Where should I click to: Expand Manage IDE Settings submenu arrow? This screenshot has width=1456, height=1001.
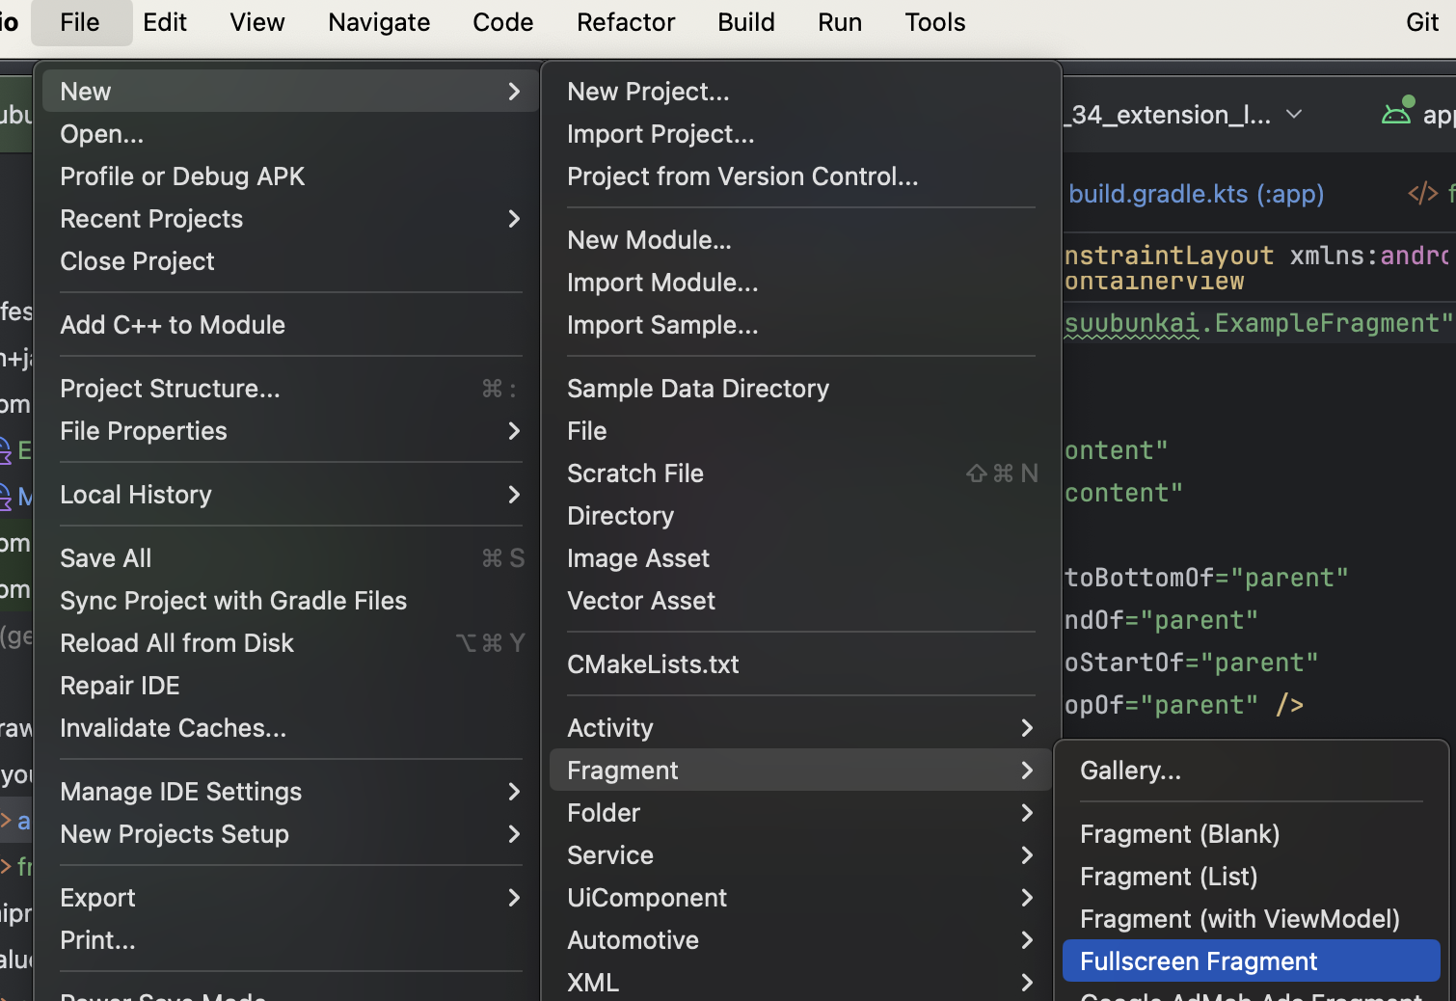(x=514, y=792)
